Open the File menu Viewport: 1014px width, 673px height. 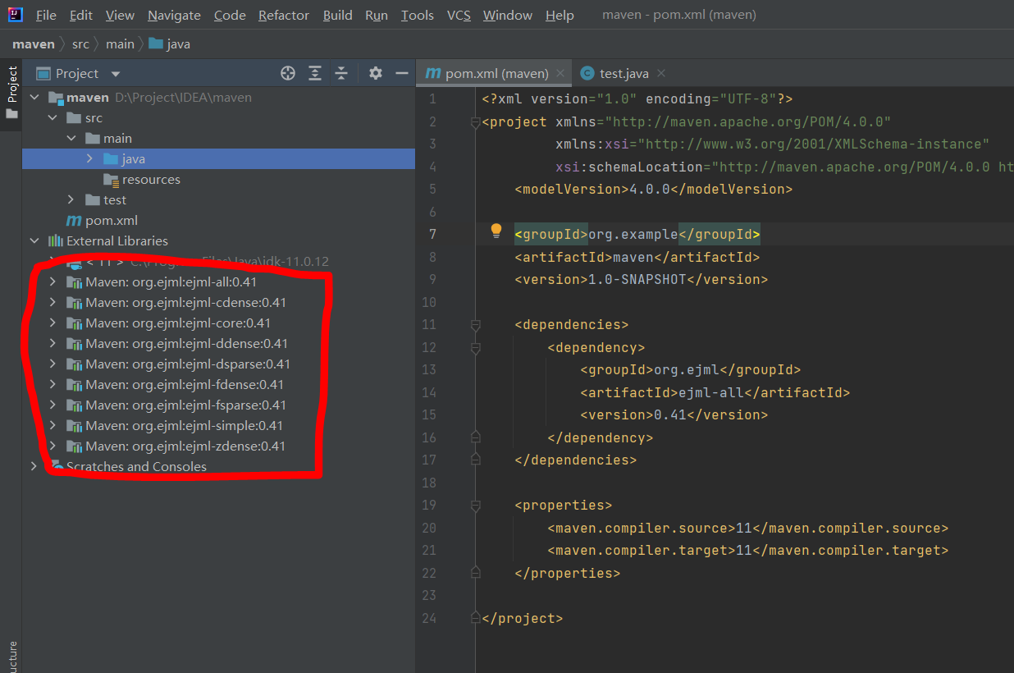(46, 16)
